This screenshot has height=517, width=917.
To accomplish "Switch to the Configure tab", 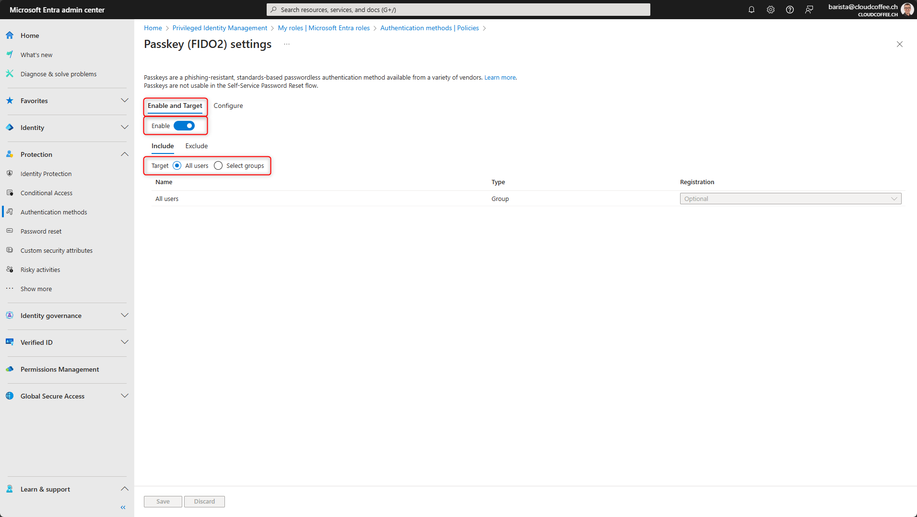I will (x=228, y=106).
